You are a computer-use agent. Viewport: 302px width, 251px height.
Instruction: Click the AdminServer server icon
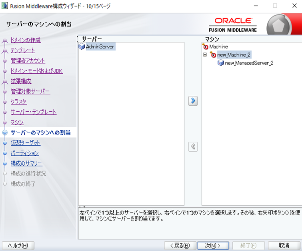pos(82,47)
